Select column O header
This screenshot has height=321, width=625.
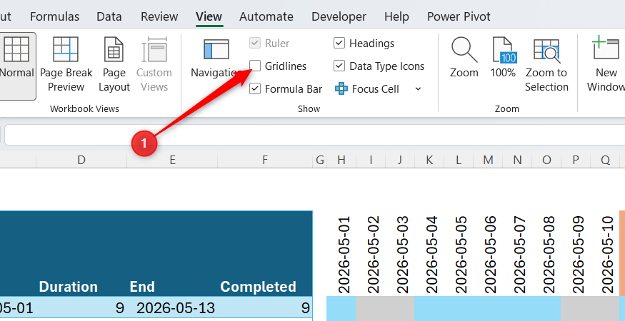[x=546, y=160]
